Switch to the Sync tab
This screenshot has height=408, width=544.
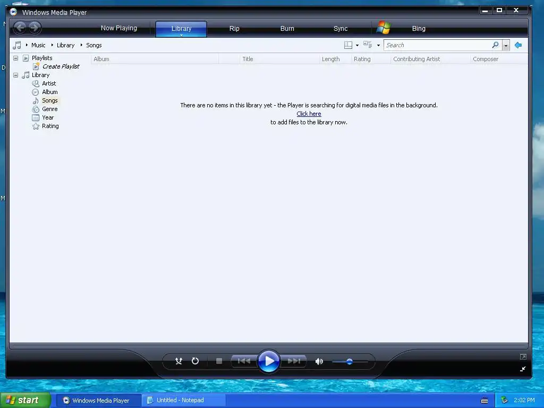341,29
